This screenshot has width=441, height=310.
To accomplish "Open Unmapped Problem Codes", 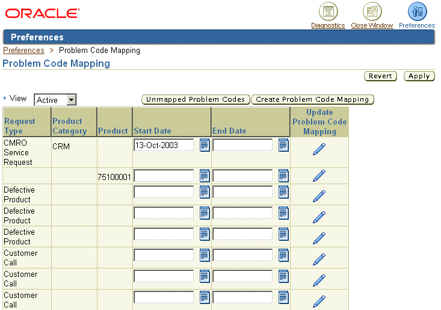I will [196, 99].
